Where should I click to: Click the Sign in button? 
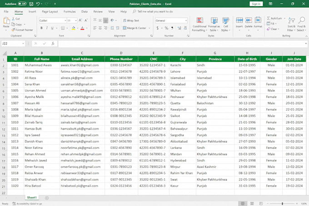[256, 4]
